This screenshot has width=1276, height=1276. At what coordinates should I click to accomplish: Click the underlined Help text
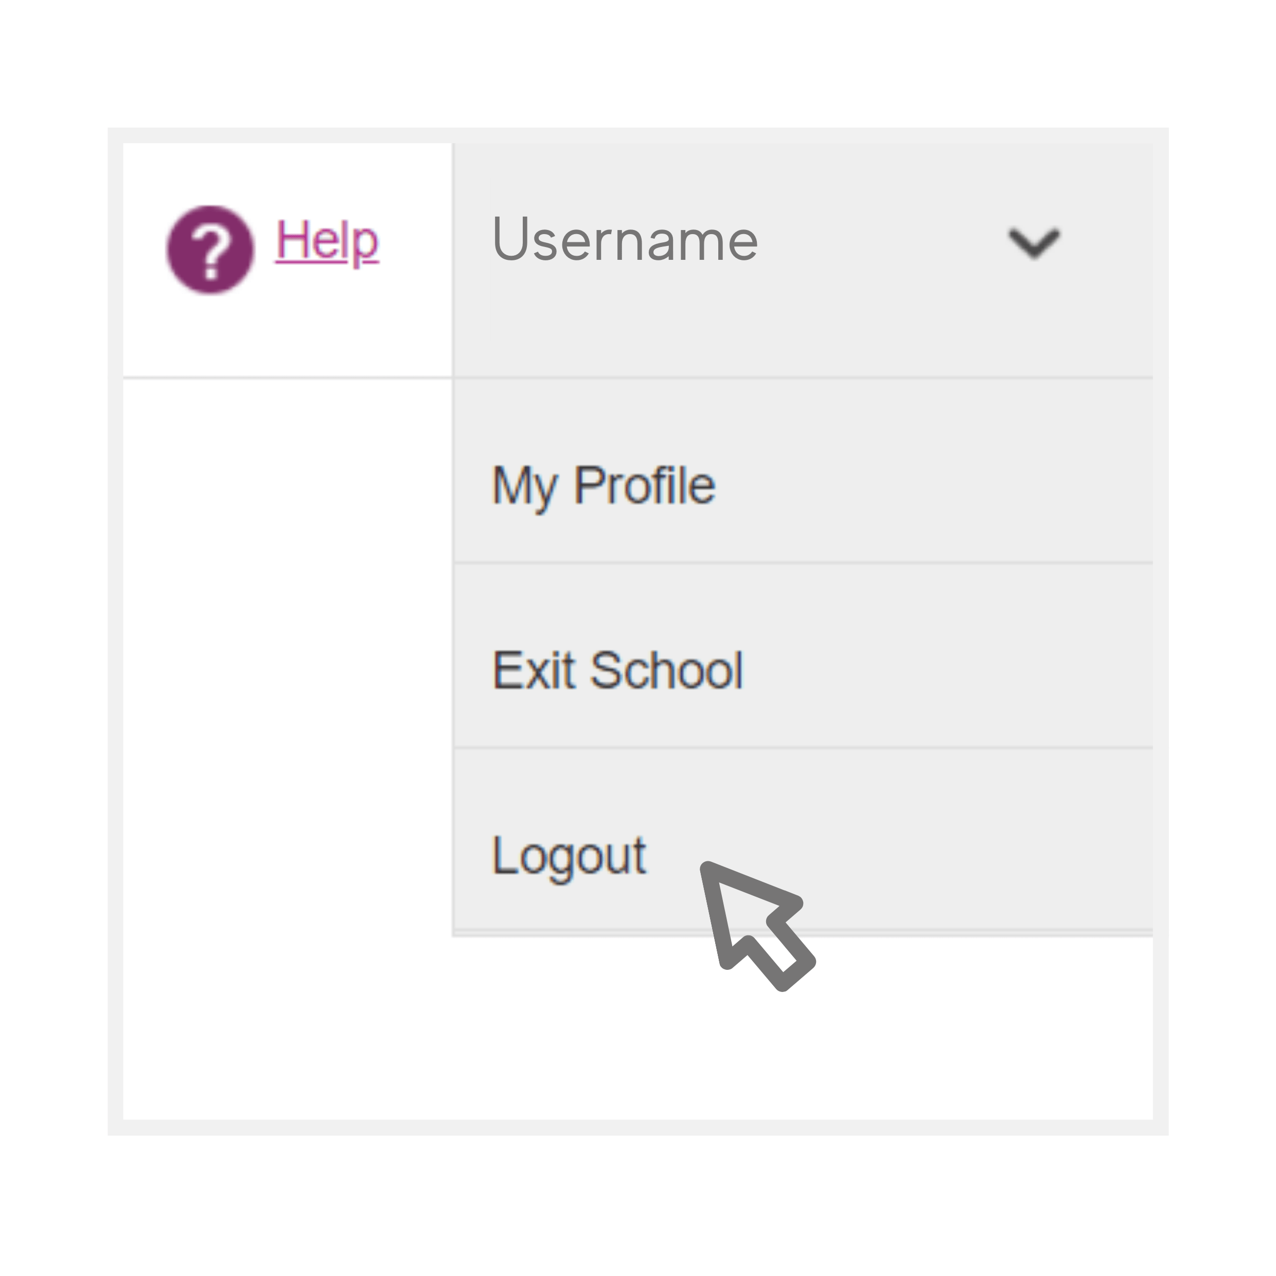(x=328, y=241)
